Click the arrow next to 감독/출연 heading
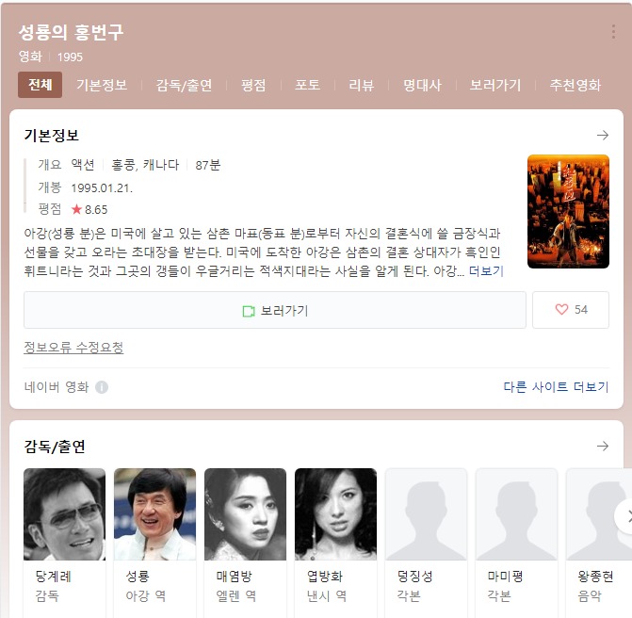632x618 pixels. click(603, 446)
